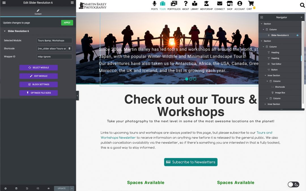Toggle dark mode switch
The height and width of the screenshot is (191, 306).
(x=293, y=184)
